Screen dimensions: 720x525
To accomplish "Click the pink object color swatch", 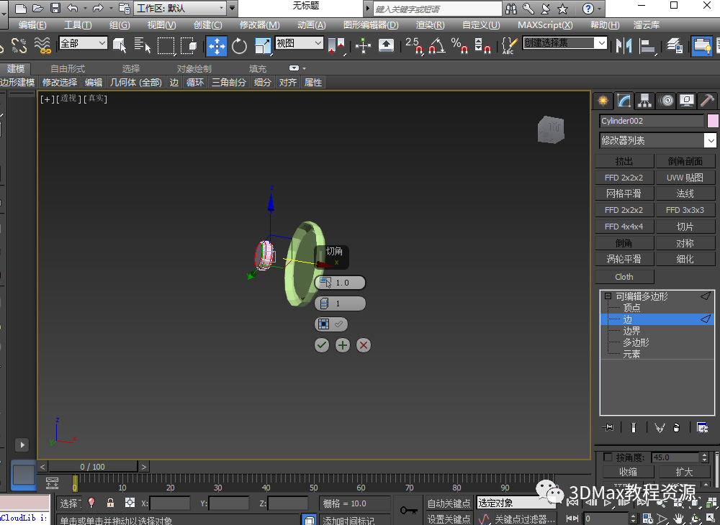I will tap(713, 122).
